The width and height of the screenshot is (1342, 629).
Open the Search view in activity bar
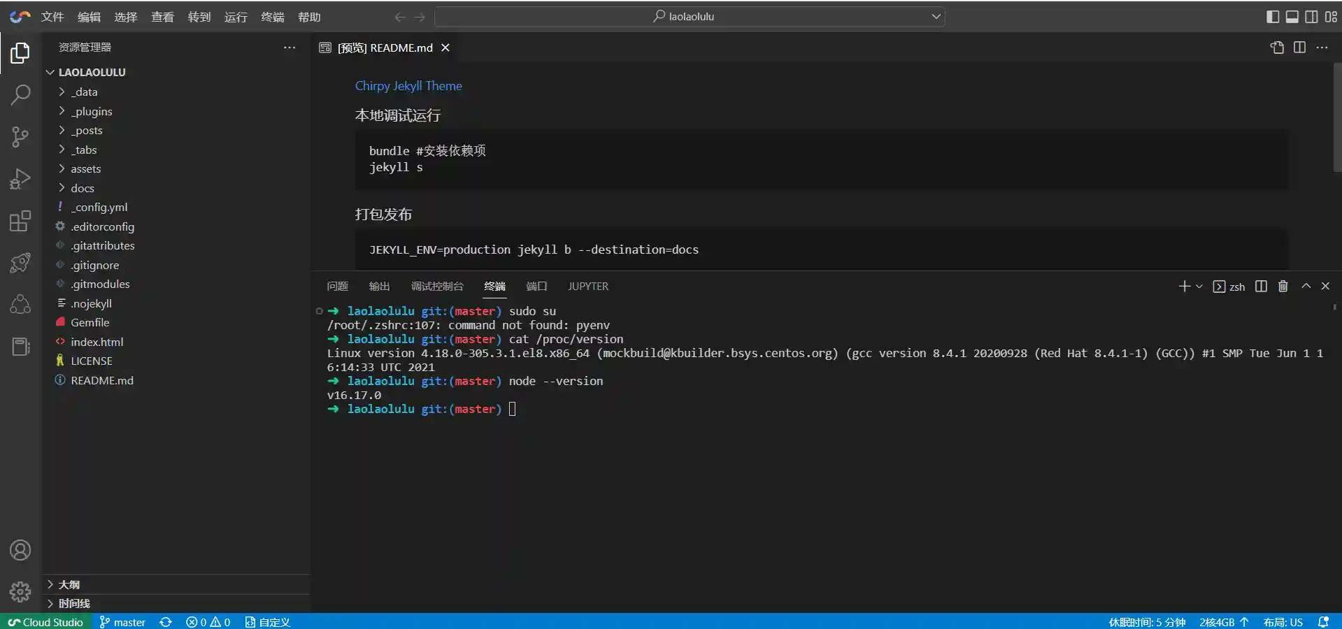(20, 94)
